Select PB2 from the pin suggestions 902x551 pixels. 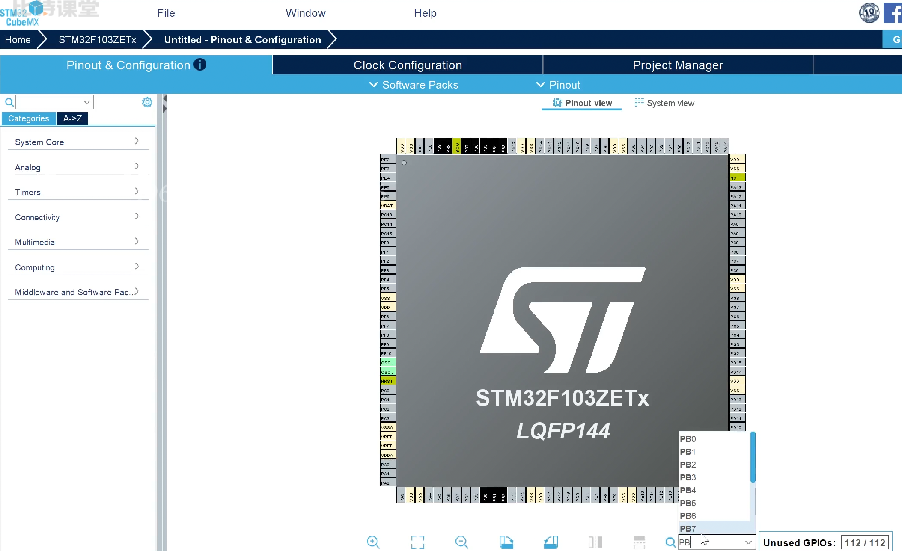coord(715,465)
